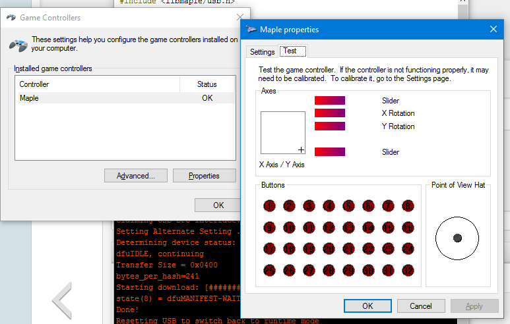Image resolution: width=510 pixels, height=324 pixels.
Task: Click button indicator 6
Action: (x=368, y=206)
